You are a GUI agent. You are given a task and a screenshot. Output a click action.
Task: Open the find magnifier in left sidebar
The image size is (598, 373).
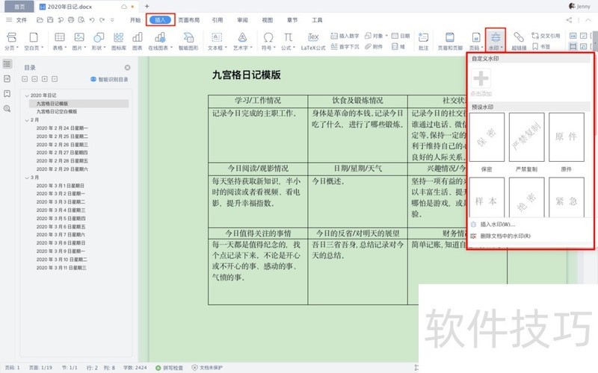7,108
